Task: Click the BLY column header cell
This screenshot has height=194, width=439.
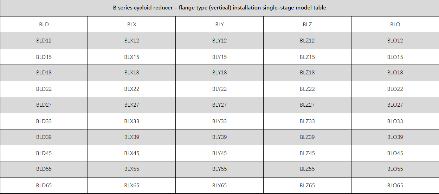Action: click(x=219, y=25)
